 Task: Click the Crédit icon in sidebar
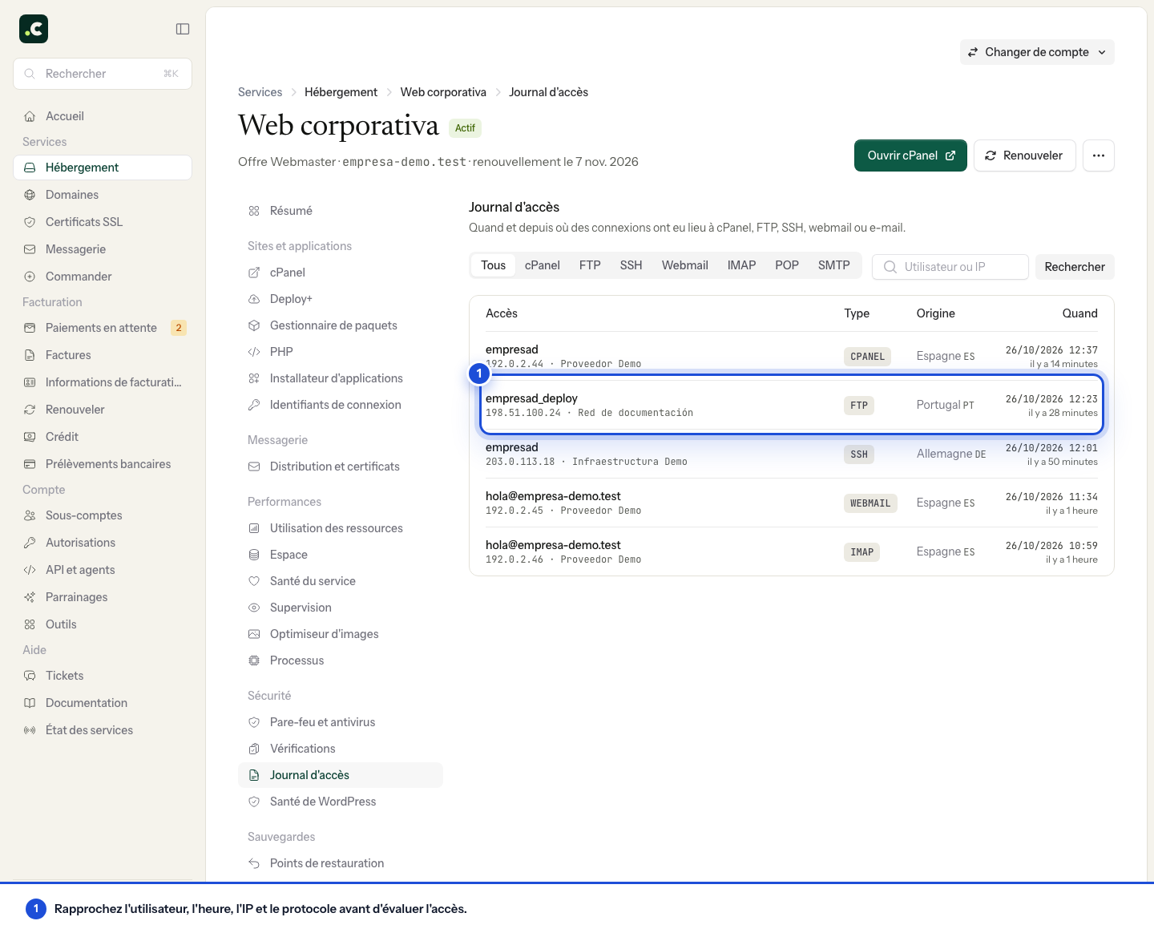[30, 437]
